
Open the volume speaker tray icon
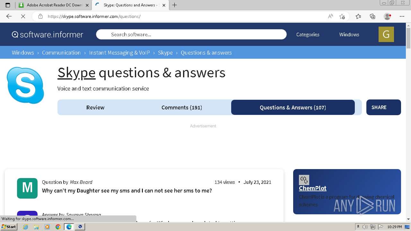point(365,227)
